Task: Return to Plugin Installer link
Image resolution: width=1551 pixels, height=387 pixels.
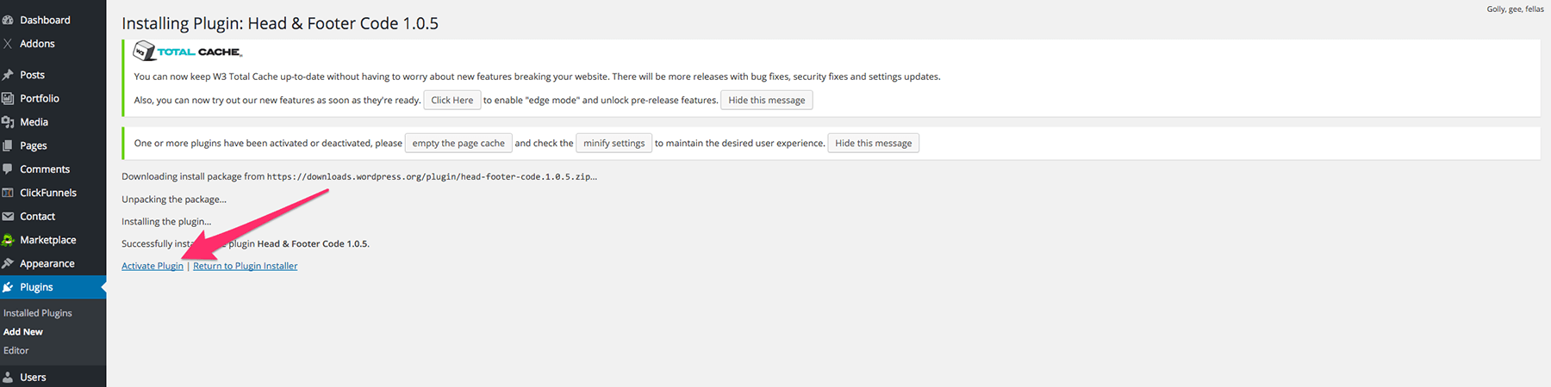Action: click(245, 267)
